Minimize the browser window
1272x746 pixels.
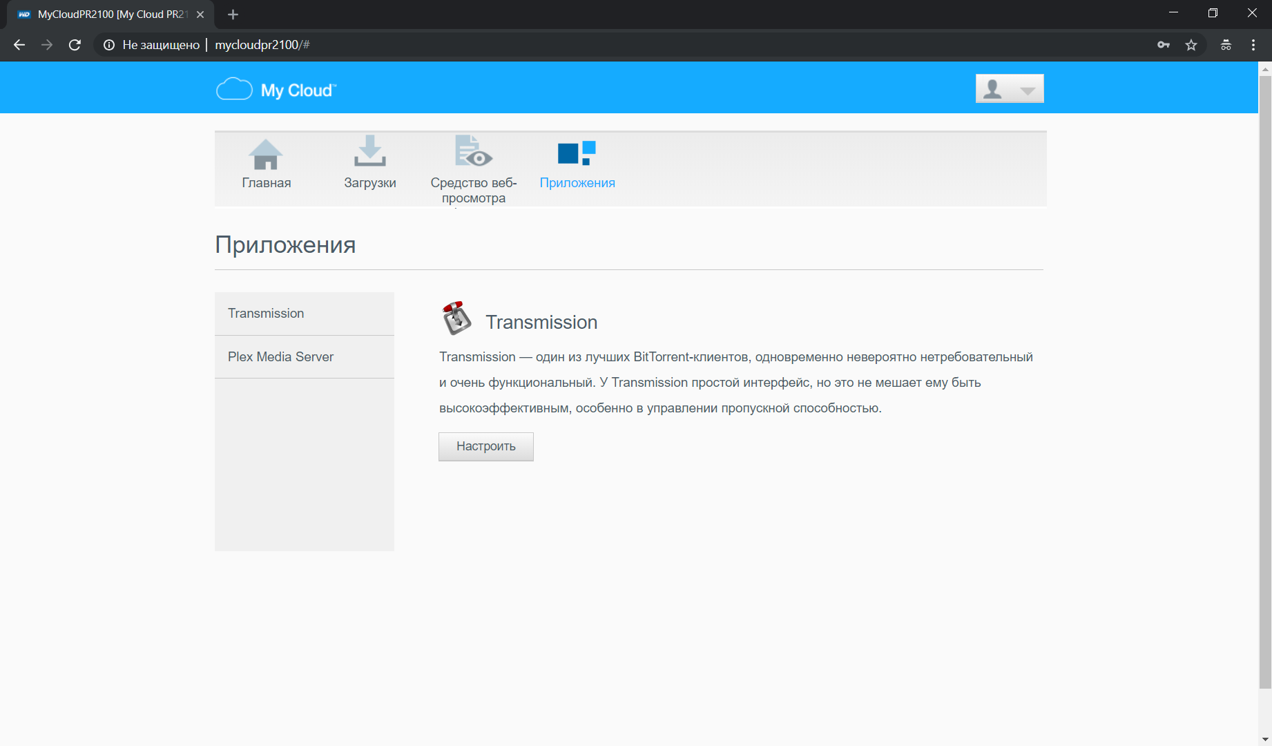[x=1173, y=13]
